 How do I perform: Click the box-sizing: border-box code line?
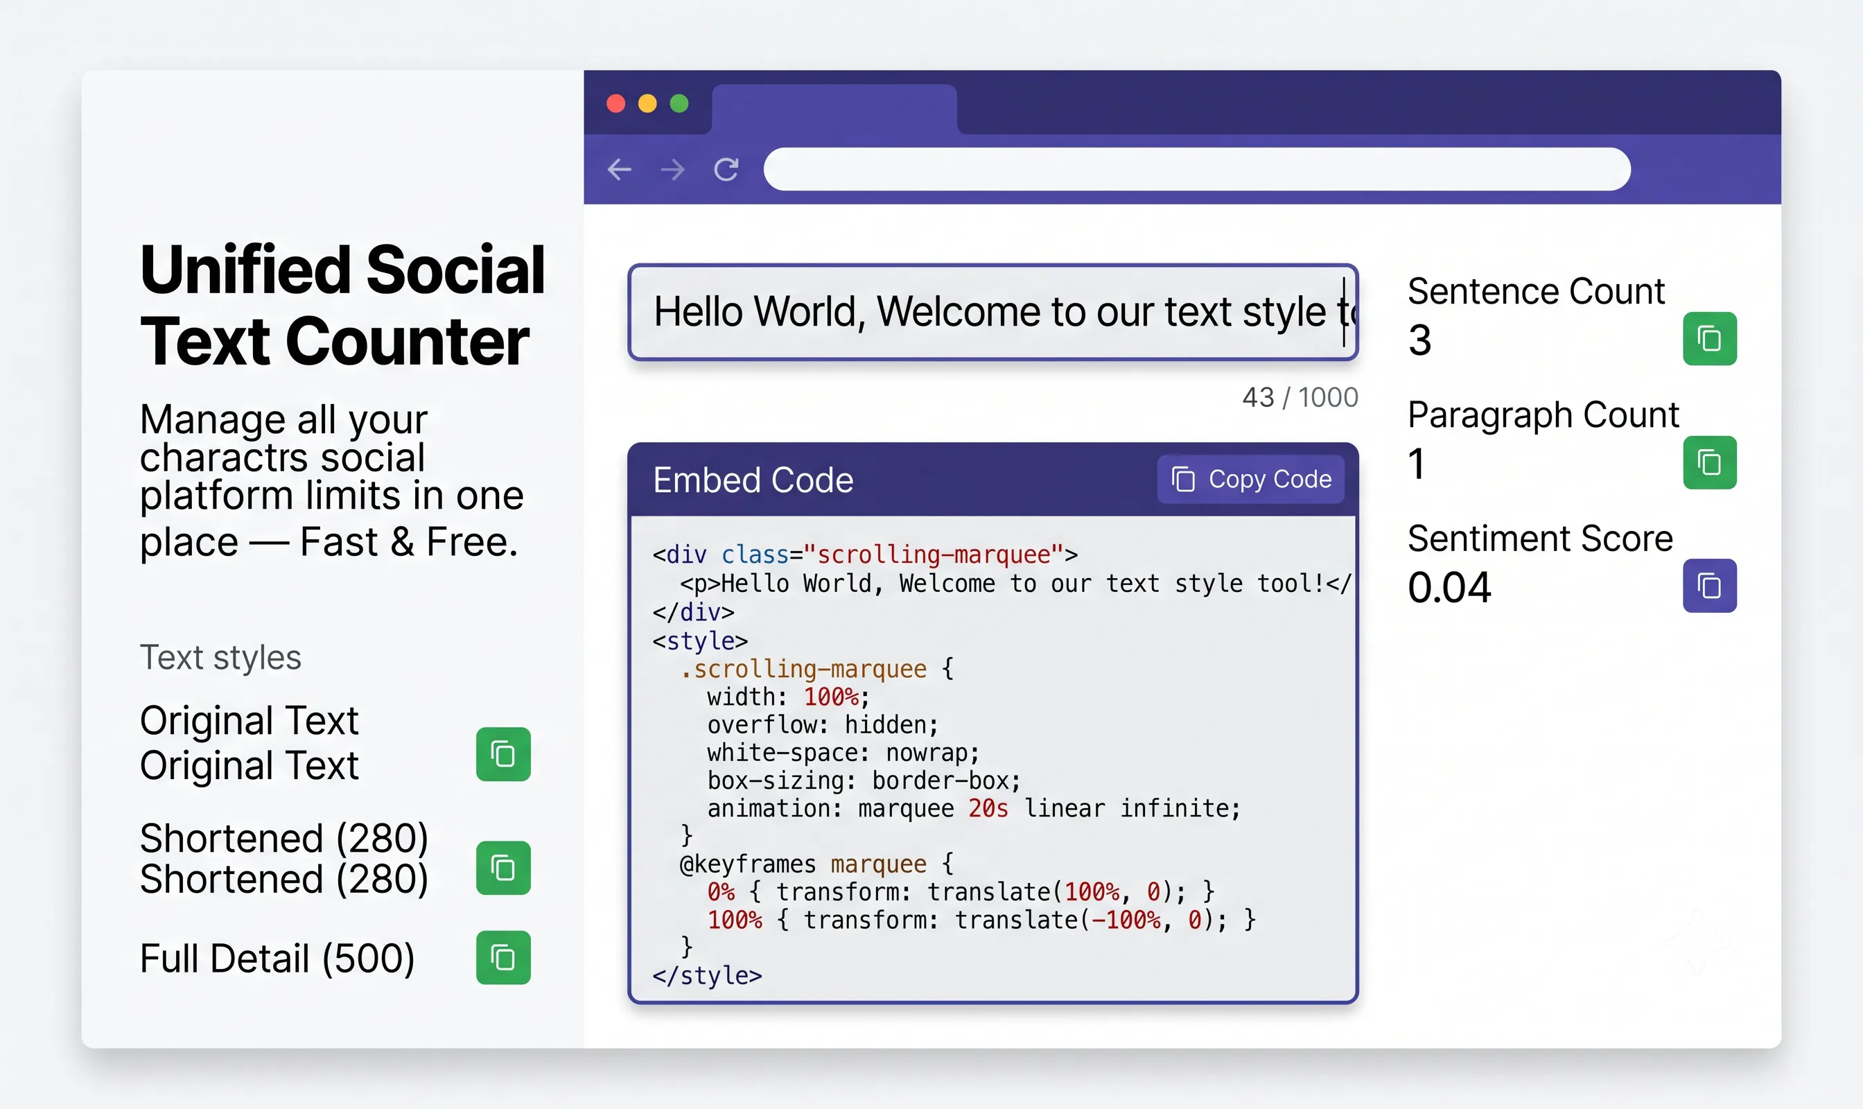point(863,780)
